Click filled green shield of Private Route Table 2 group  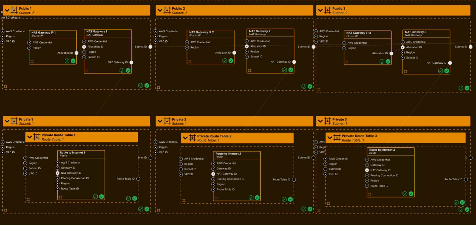coord(290,199)
